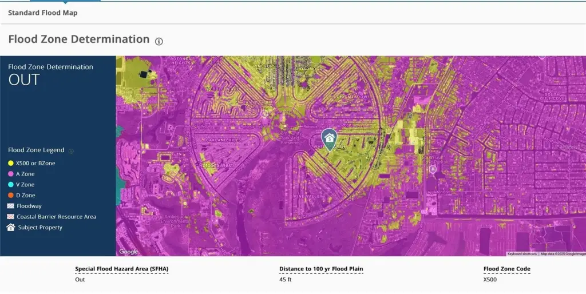
Task: Select the subject property house pin on map
Action: (328, 138)
